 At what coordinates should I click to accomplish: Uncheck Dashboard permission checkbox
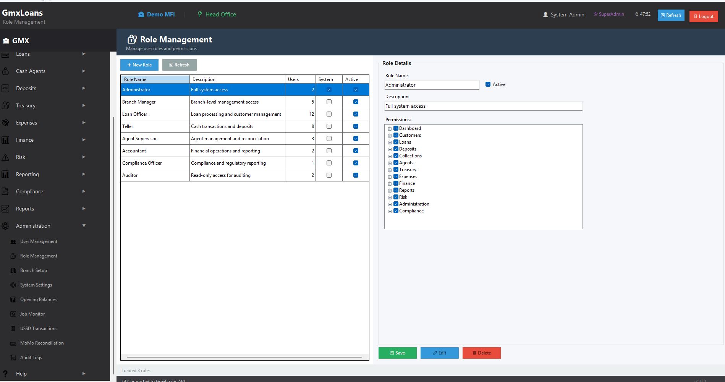pyautogui.click(x=396, y=128)
